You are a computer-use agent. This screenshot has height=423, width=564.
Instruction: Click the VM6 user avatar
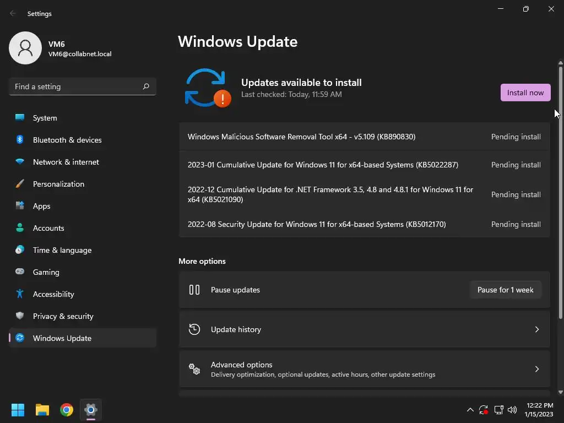(x=25, y=48)
